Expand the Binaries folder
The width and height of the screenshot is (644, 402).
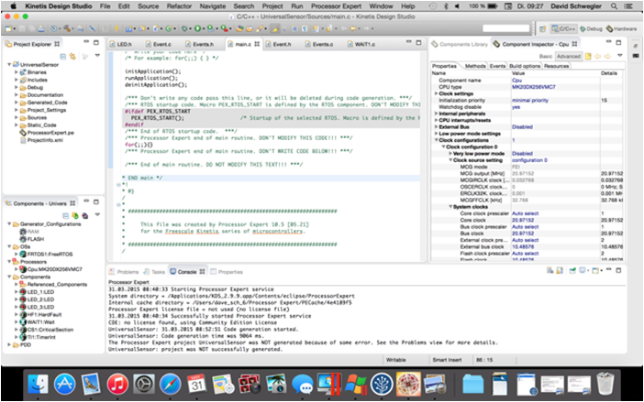coord(17,72)
